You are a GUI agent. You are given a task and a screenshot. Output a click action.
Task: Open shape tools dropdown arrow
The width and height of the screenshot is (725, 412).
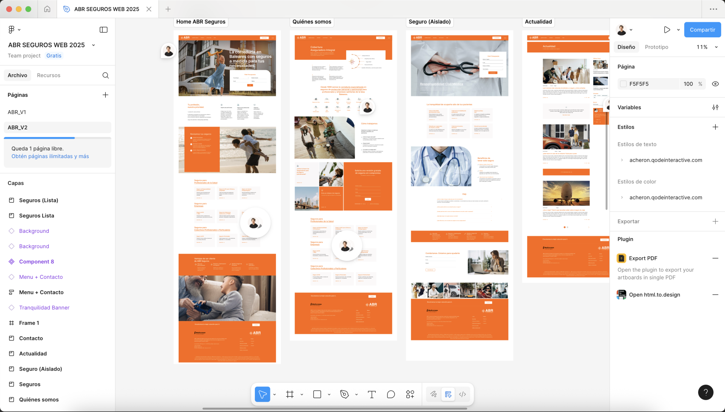(x=329, y=395)
